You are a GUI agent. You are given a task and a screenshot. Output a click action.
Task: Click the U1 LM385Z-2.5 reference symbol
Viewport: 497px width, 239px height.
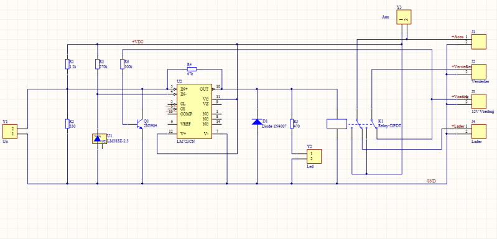98,138
